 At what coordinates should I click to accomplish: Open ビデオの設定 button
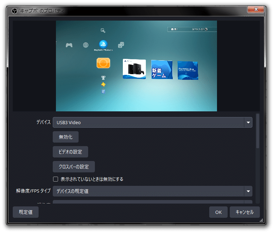tap(70, 152)
